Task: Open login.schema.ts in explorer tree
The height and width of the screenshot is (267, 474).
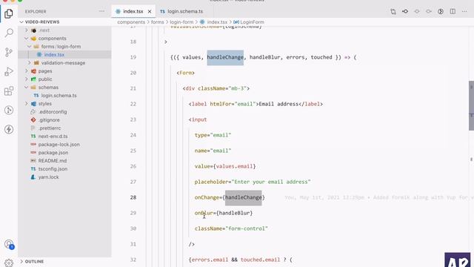Action: click(64, 96)
